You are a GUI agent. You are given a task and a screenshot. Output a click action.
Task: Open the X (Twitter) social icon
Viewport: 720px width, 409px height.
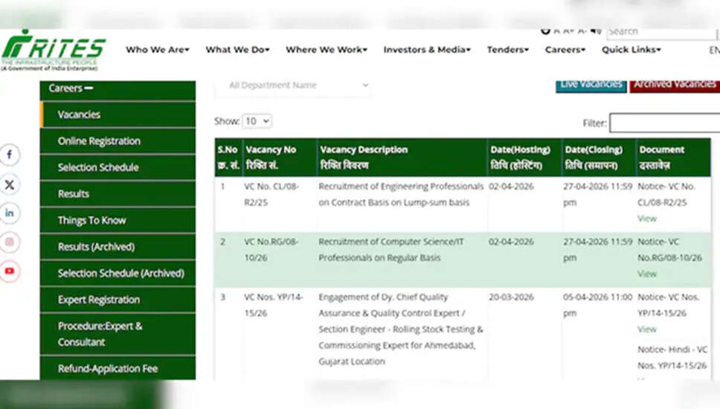(10, 184)
